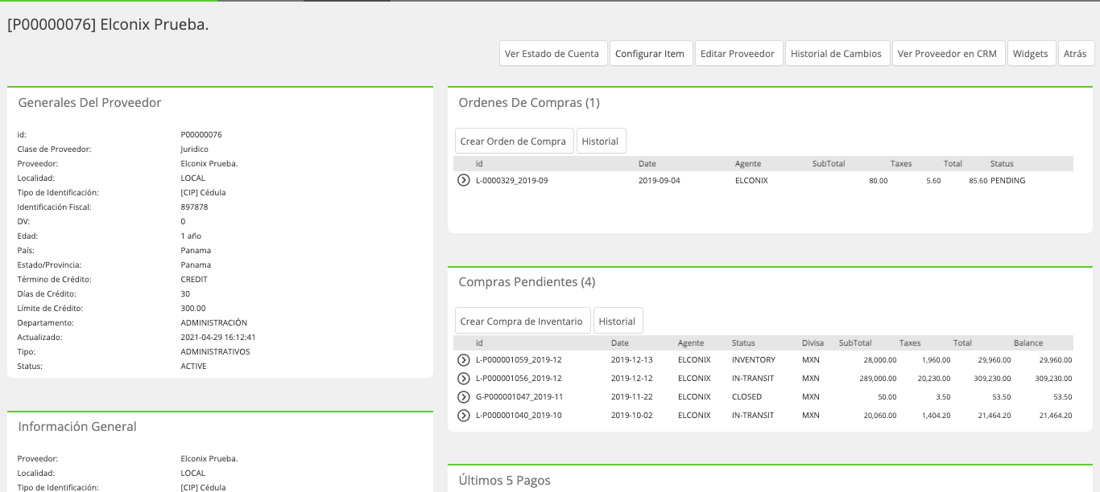
Task: Create a new Orden de Compra
Action: 514,141
